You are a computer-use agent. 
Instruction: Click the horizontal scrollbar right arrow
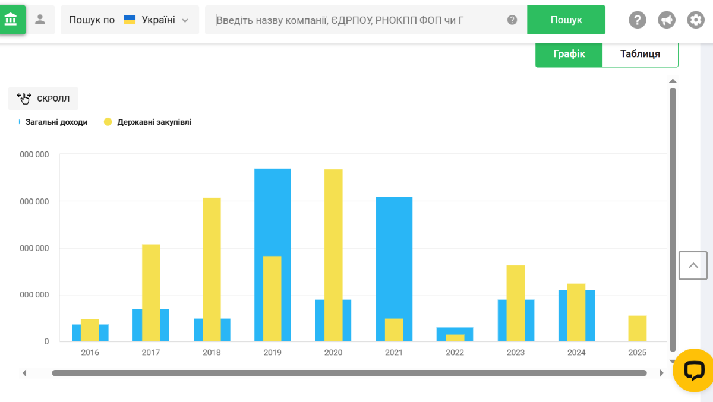pyautogui.click(x=662, y=373)
